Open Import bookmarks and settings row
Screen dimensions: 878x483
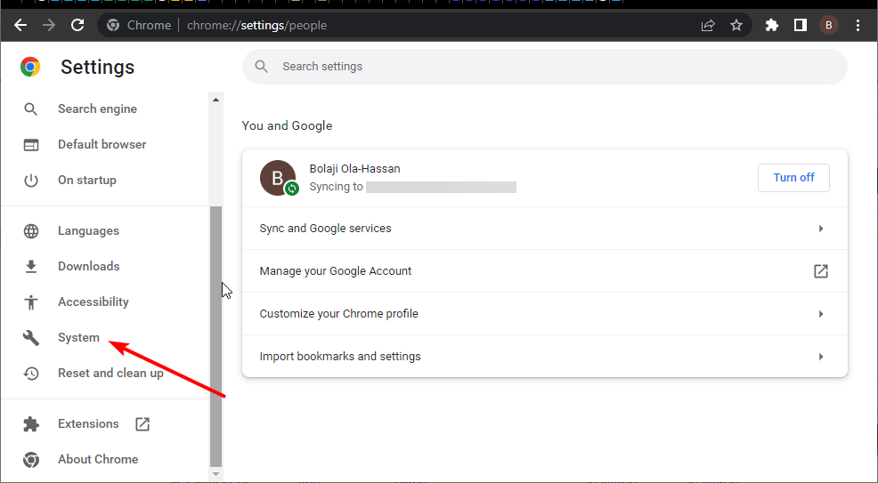click(545, 357)
